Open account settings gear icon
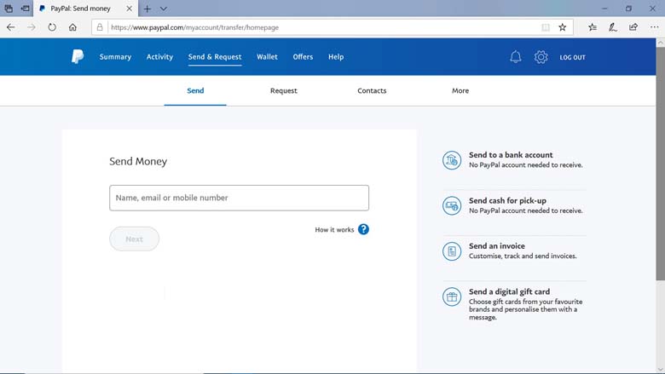 pyautogui.click(x=541, y=57)
